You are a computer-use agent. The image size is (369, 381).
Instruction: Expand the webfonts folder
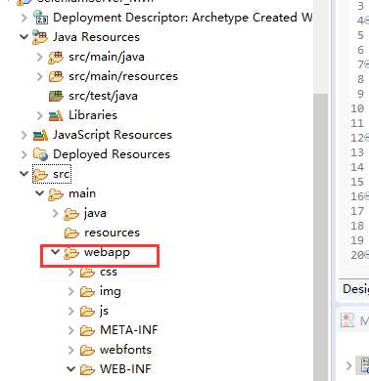click(x=70, y=350)
